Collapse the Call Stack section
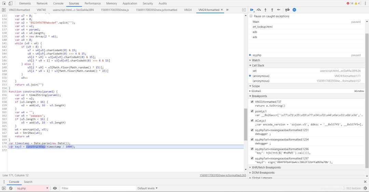 [x=258, y=65]
